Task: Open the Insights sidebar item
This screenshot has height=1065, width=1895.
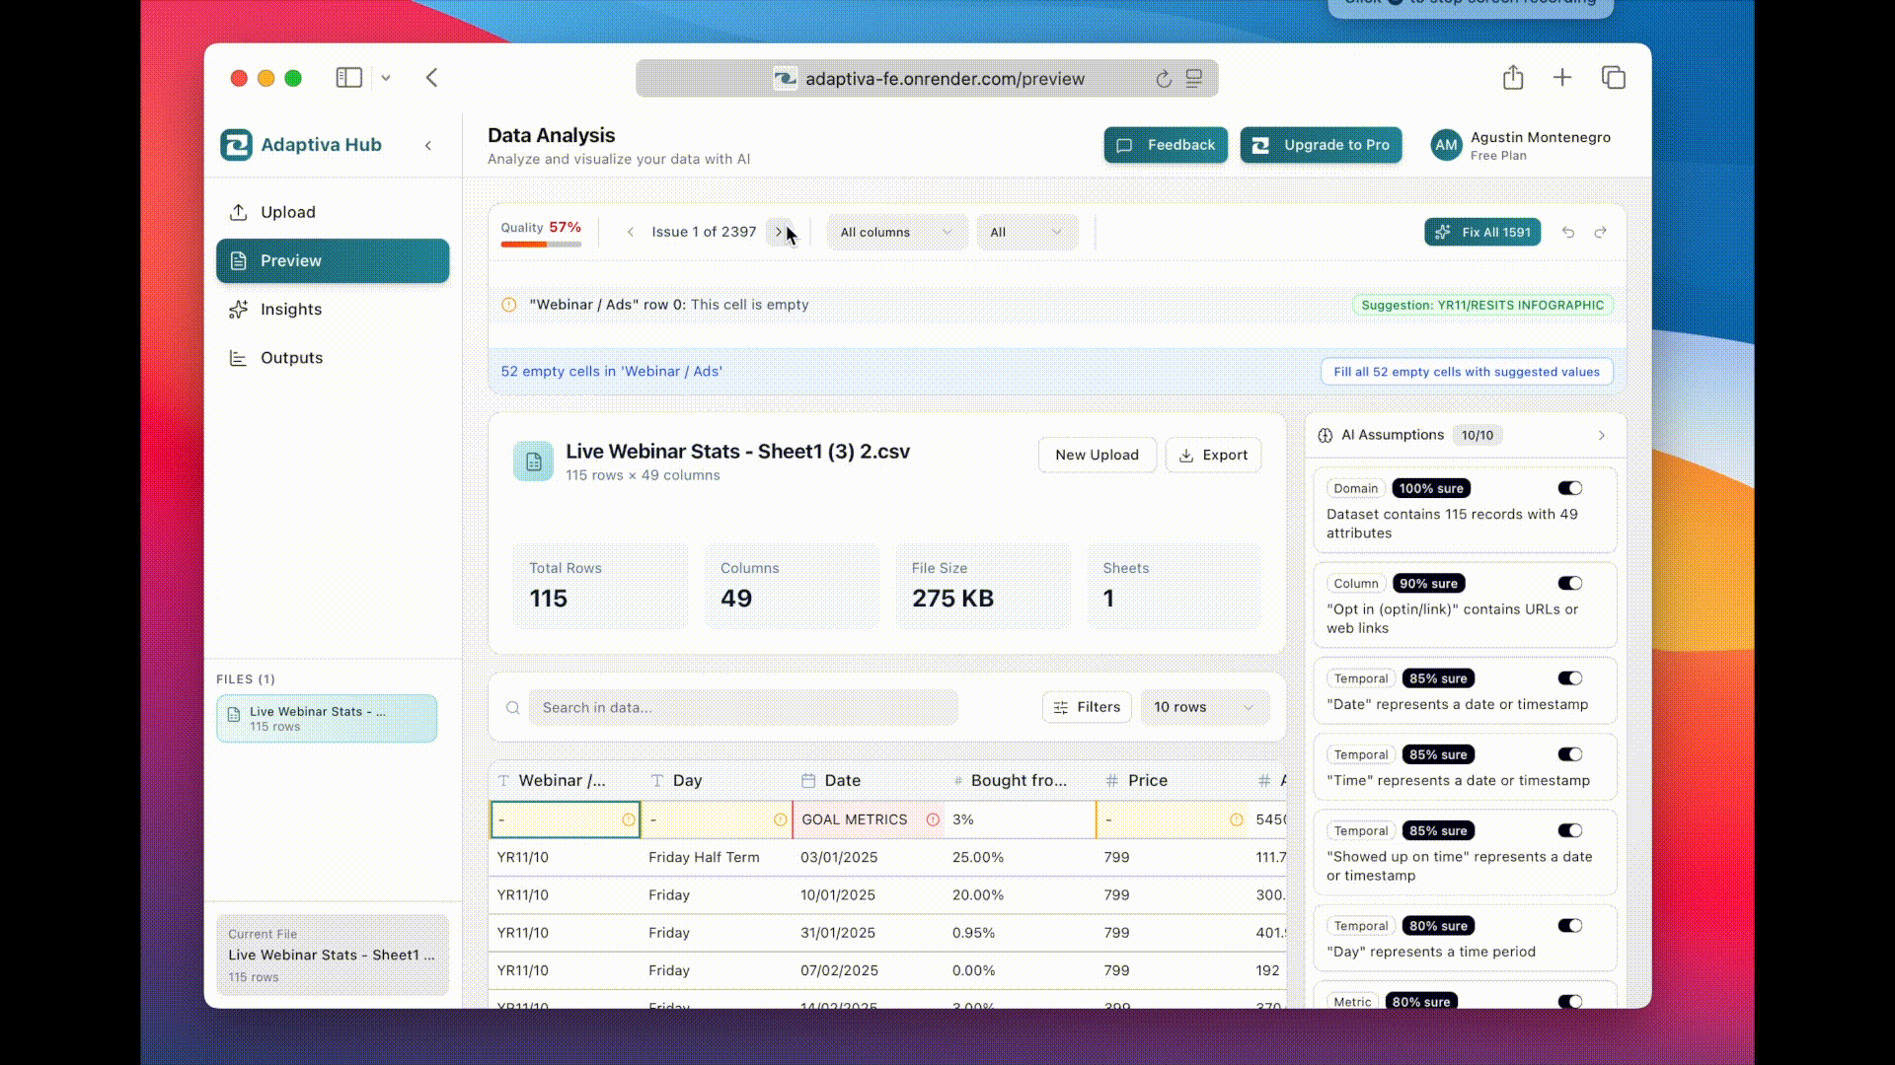Action: 290,310
